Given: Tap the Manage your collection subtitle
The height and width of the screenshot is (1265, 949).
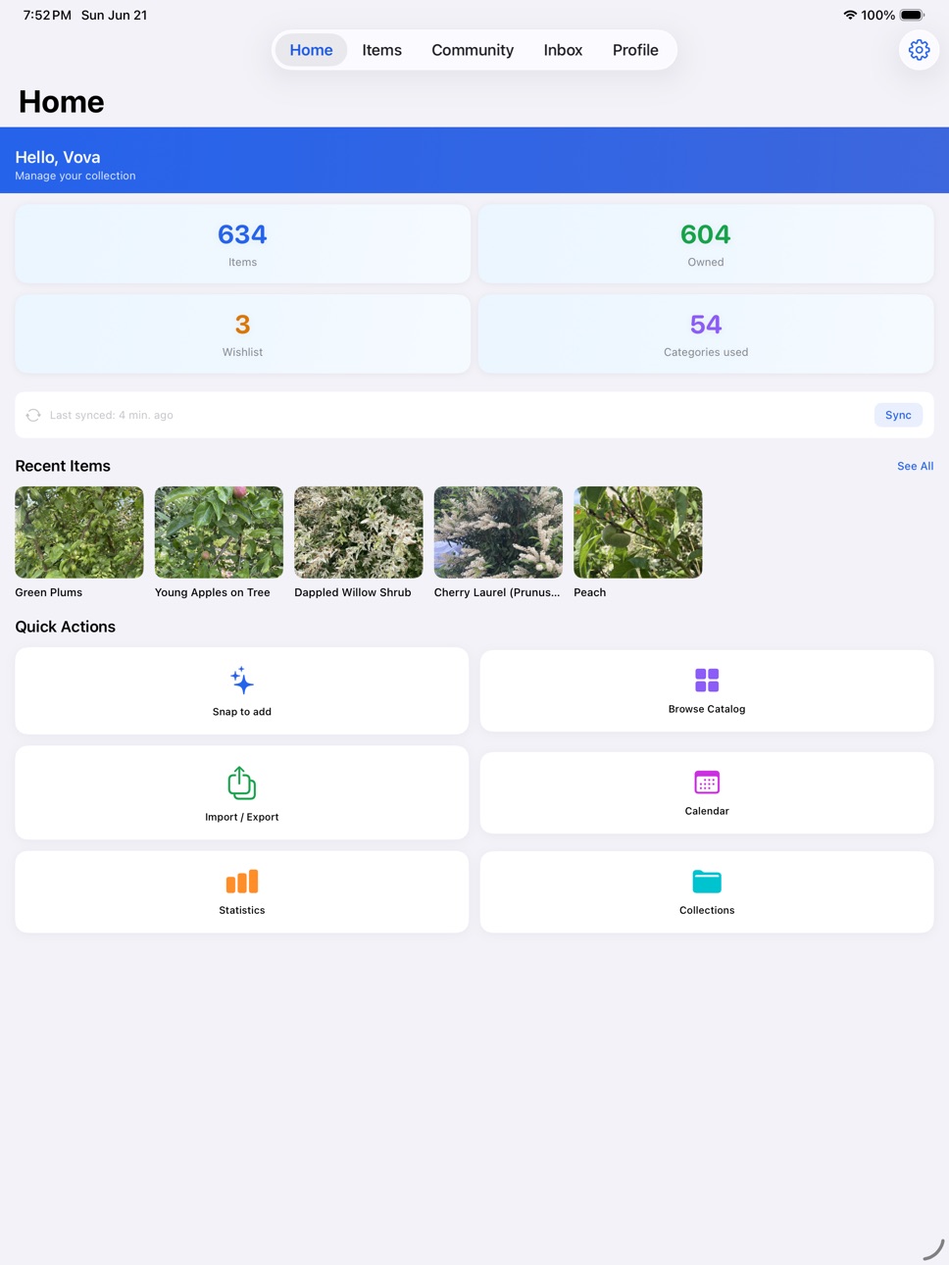Looking at the screenshot, I should tap(75, 176).
